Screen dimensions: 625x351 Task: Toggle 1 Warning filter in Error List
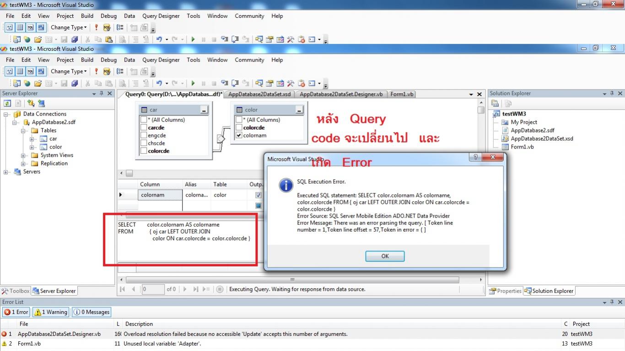[x=51, y=312]
